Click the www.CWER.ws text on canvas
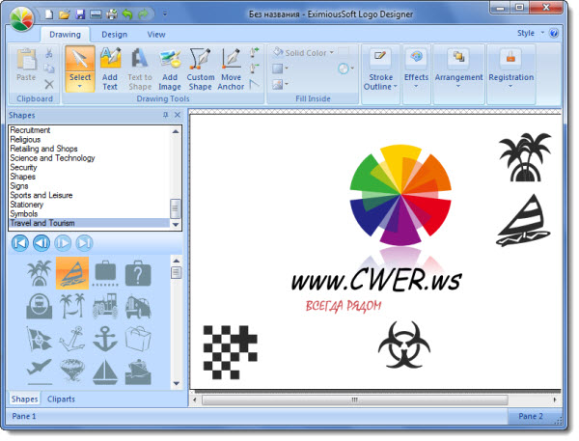 point(376,280)
